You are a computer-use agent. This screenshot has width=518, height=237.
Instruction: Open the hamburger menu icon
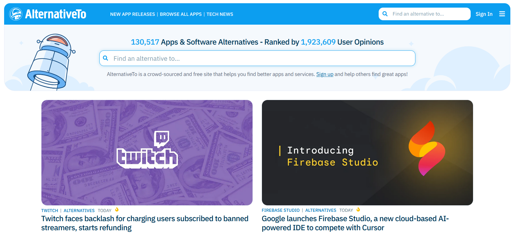[x=502, y=14]
